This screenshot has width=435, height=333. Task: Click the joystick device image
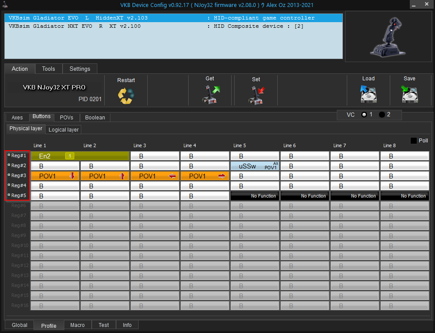[x=388, y=37]
